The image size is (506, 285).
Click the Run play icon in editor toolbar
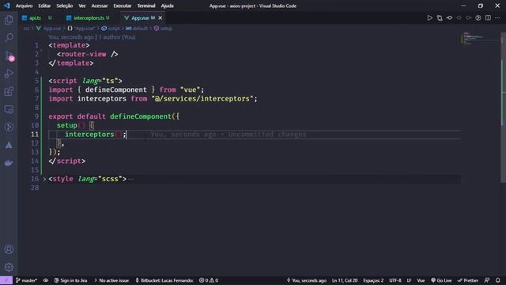tap(429, 17)
